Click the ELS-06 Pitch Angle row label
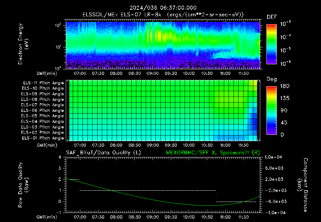This screenshot has height=222, width=321. click(x=42, y=111)
